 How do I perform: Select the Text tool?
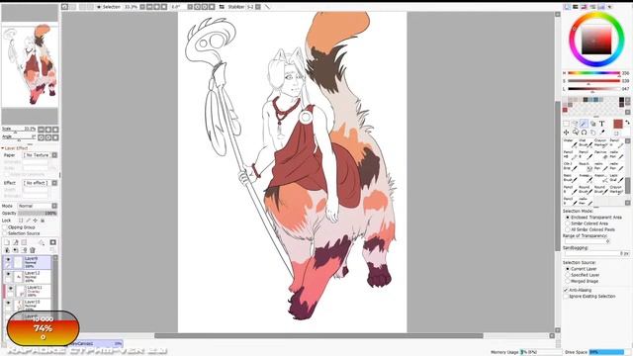602,124
